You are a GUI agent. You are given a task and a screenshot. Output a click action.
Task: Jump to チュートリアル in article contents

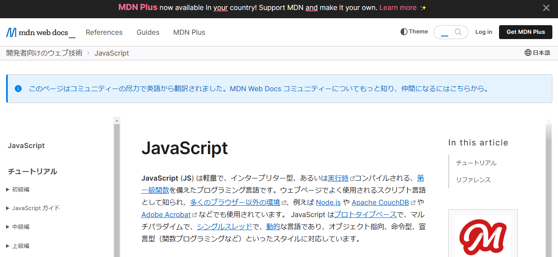coord(476,163)
